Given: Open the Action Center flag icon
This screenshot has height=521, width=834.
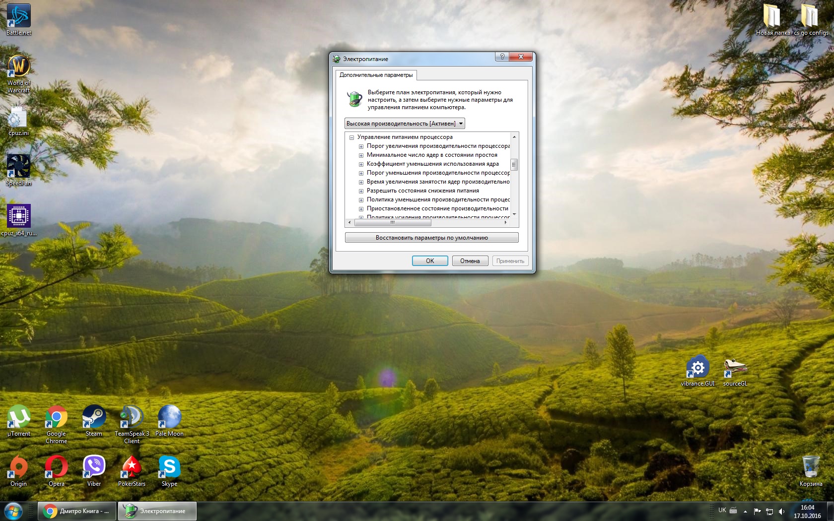Looking at the screenshot, I should coord(757,511).
